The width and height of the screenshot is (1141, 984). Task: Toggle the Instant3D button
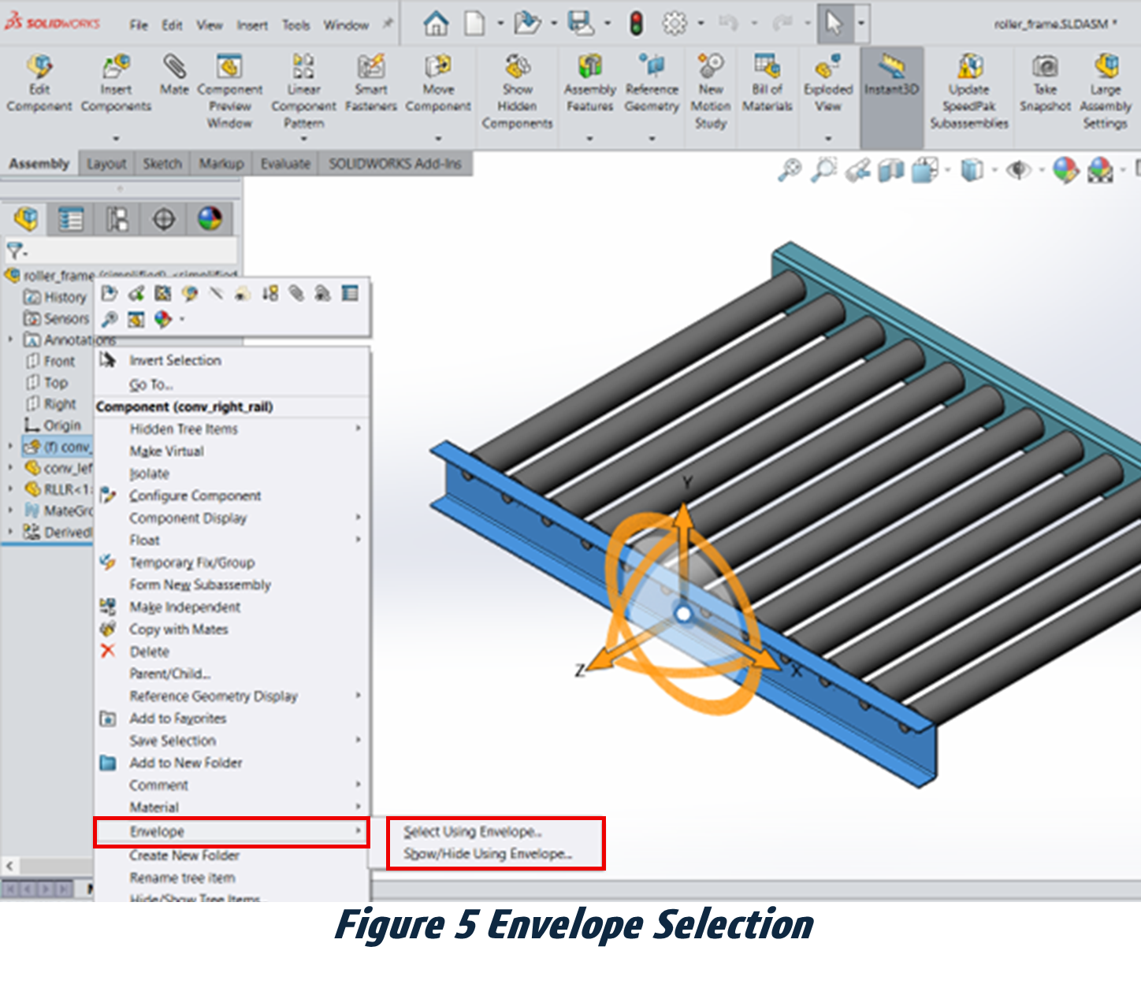[891, 75]
